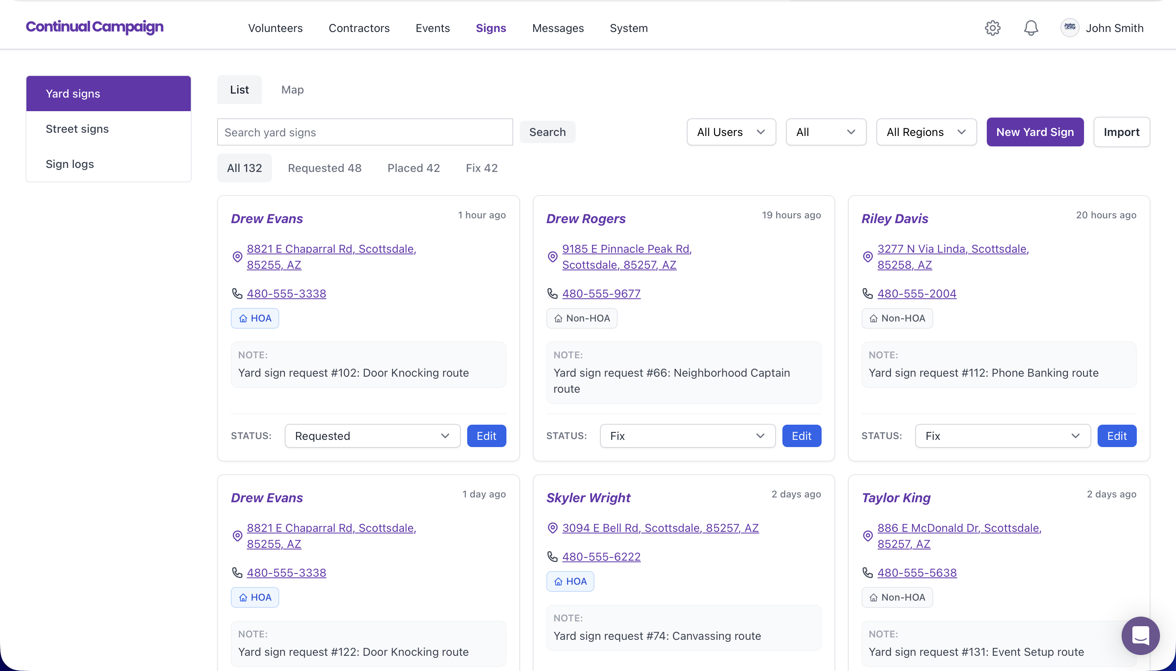Click Edit on the Drew Rogers card
The height and width of the screenshot is (671, 1176).
point(801,436)
